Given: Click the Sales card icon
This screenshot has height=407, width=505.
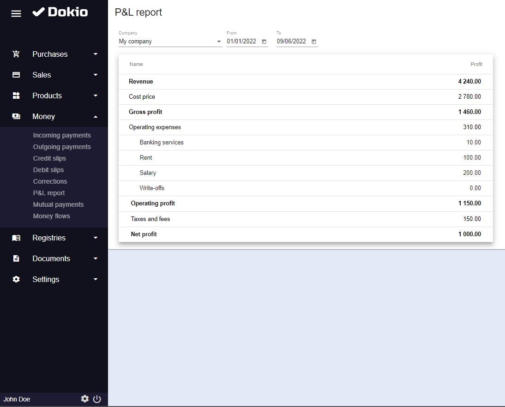Looking at the screenshot, I should click(16, 75).
